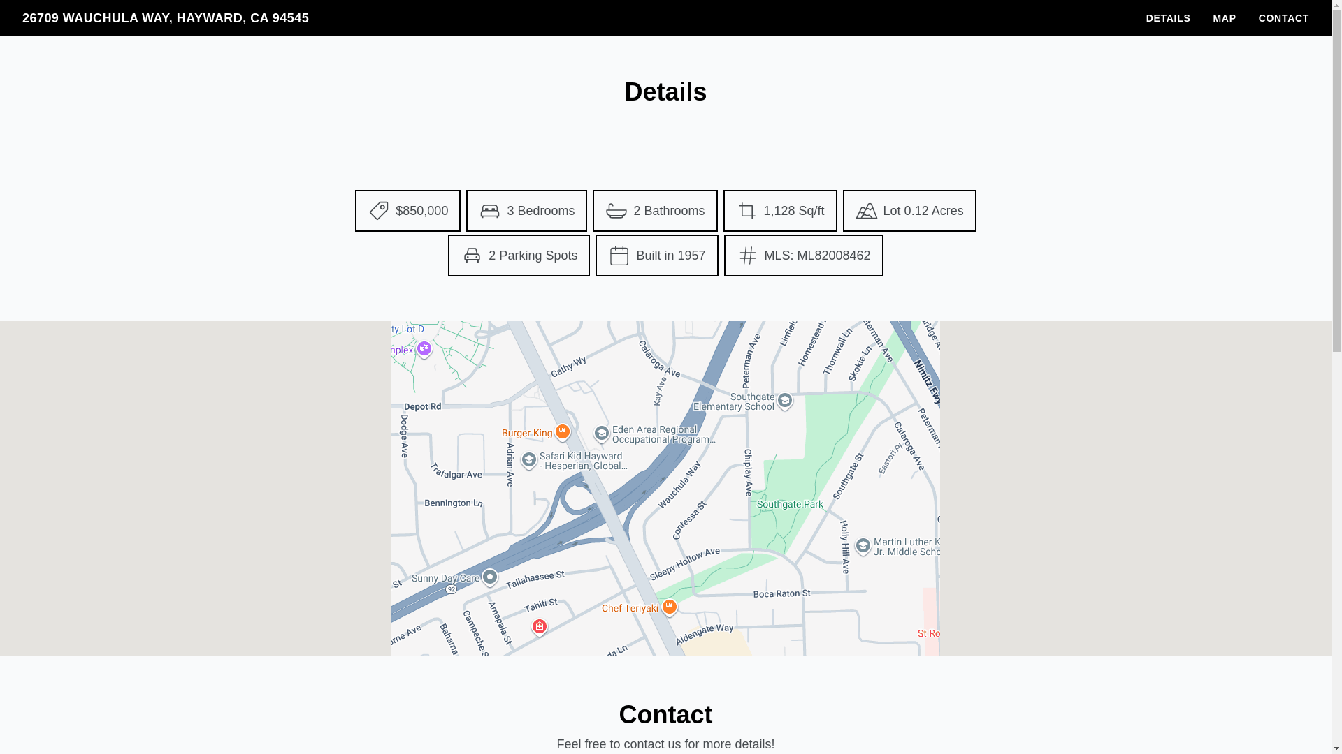1342x754 pixels.
Task: Click the 26709 Wauchula Way address title
Action: (x=166, y=18)
